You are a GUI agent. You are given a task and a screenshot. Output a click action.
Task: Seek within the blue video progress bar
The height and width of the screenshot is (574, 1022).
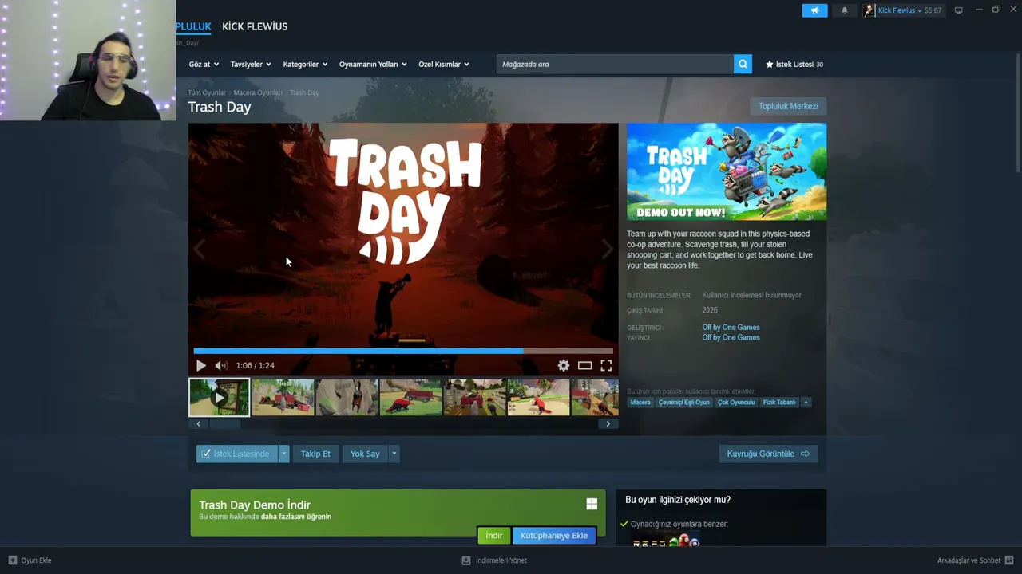point(403,351)
